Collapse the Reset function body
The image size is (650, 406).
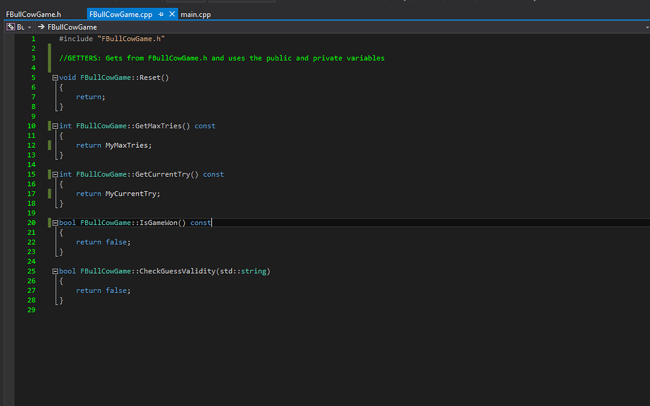(x=55, y=77)
